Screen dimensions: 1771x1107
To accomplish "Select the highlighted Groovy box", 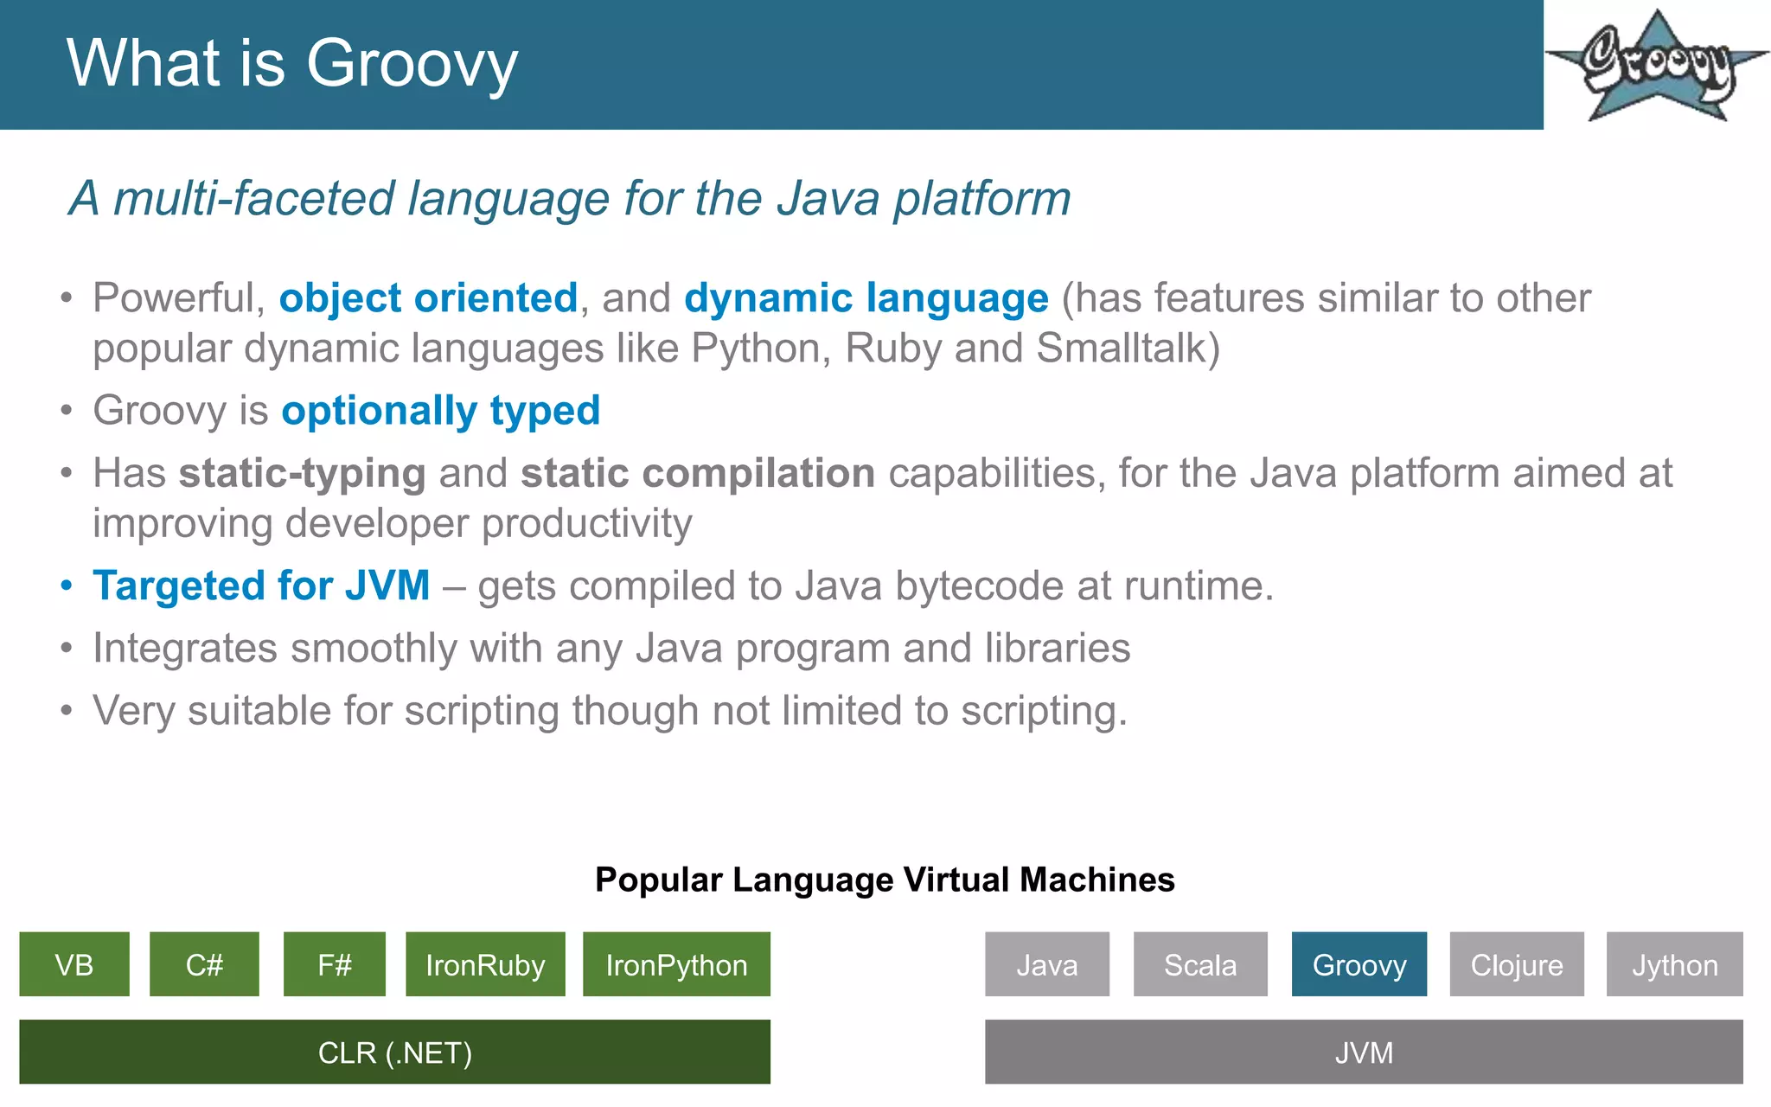I will coord(1359,964).
